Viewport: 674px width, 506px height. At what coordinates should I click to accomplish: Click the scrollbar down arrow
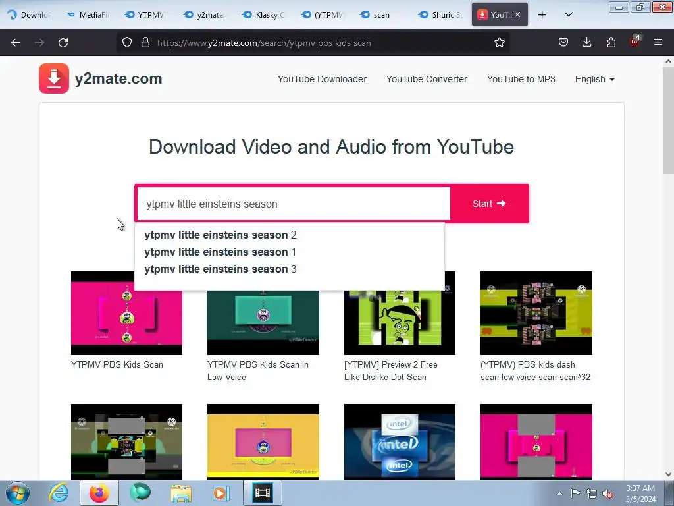coord(668,474)
